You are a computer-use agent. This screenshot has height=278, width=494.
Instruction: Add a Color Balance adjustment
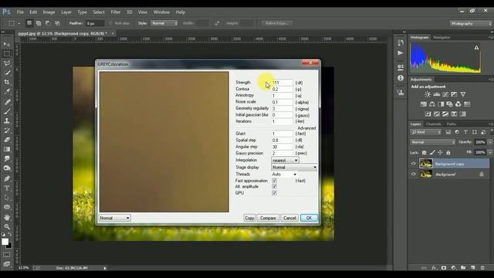click(432, 104)
